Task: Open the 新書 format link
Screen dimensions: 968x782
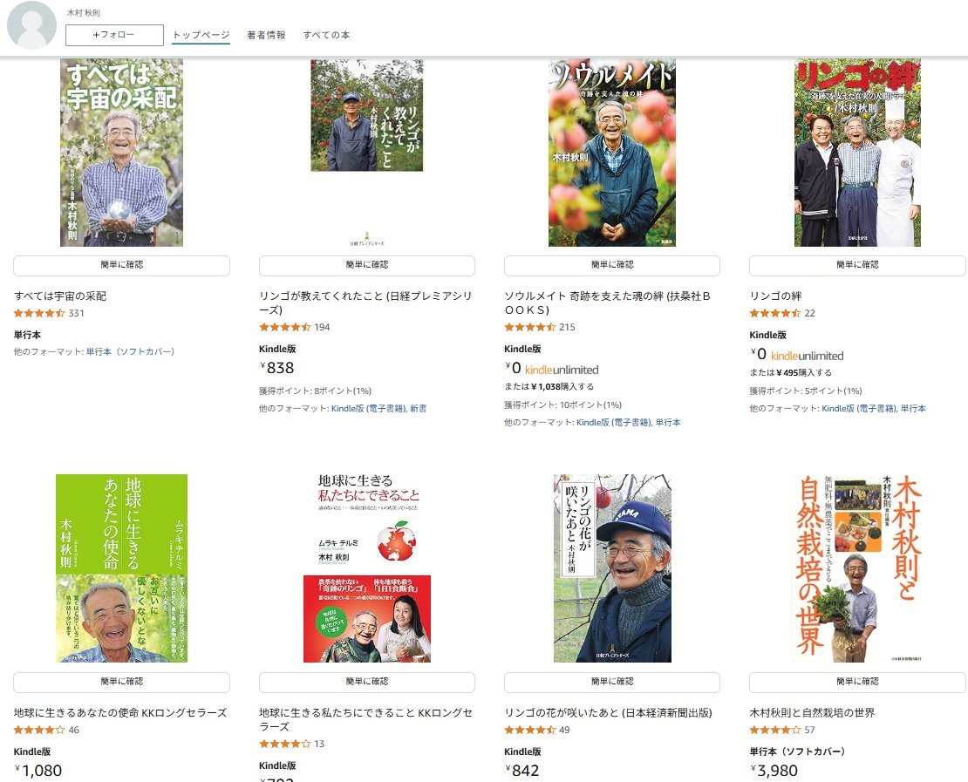Action: click(x=418, y=409)
